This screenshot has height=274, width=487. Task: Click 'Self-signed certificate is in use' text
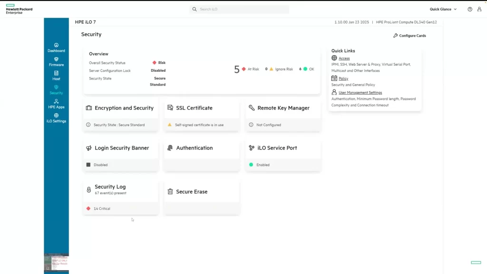pos(199,125)
